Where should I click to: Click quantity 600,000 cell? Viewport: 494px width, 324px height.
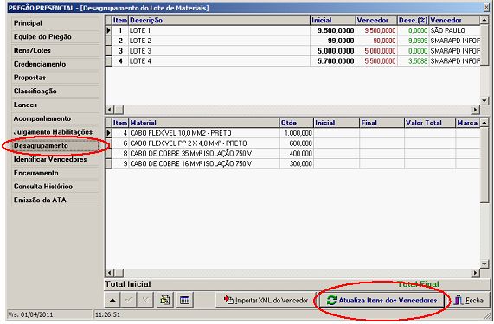click(x=297, y=143)
